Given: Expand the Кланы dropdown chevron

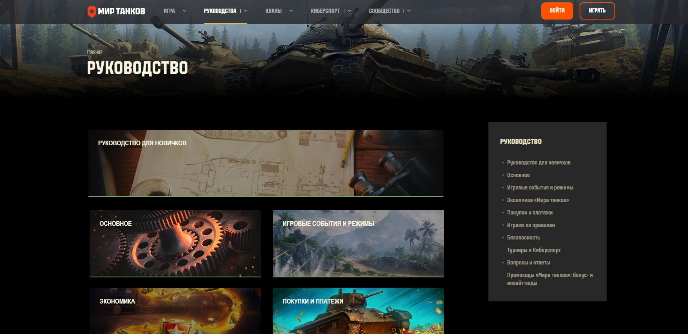Looking at the screenshot, I should pyautogui.click(x=291, y=11).
